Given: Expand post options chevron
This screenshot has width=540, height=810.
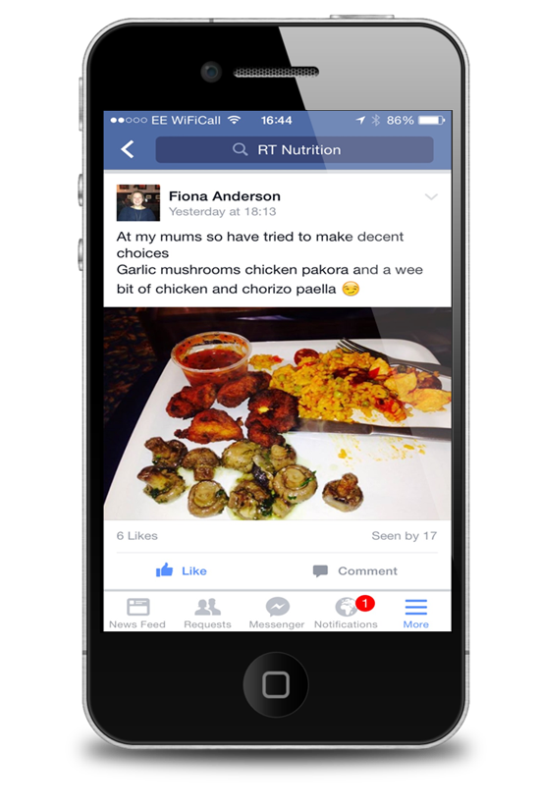Looking at the screenshot, I should [431, 196].
